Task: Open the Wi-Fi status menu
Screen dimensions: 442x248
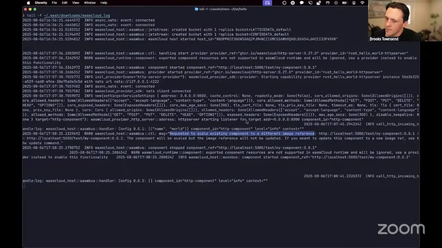Action: coord(362,3)
